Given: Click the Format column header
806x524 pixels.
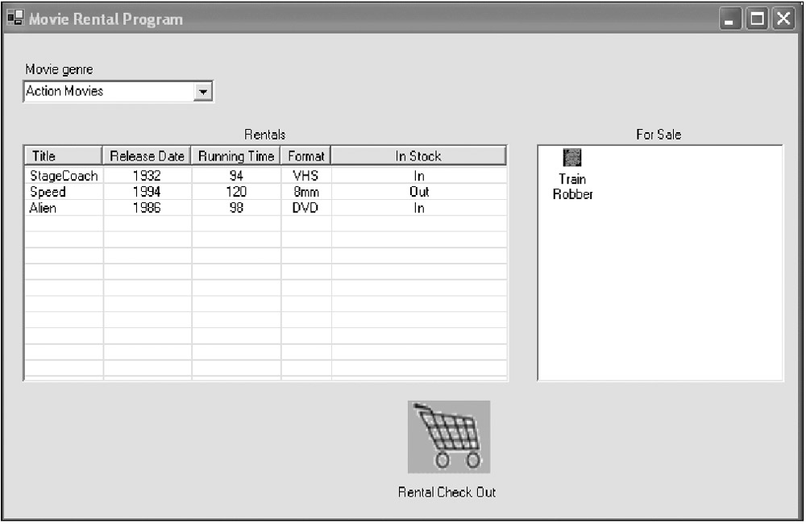Looking at the screenshot, I should [x=305, y=156].
